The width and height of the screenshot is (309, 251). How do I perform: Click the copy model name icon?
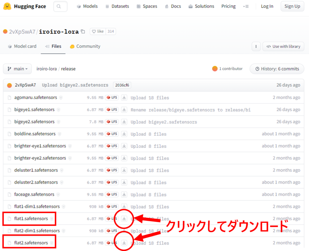pyautogui.click(x=83, y=32)
